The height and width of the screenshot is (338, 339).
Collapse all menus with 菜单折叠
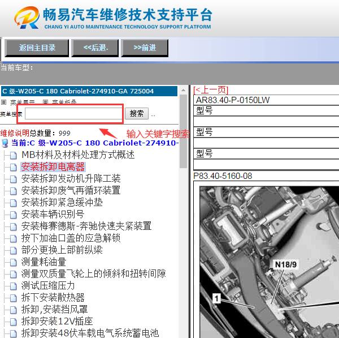[x=64, y=102]
